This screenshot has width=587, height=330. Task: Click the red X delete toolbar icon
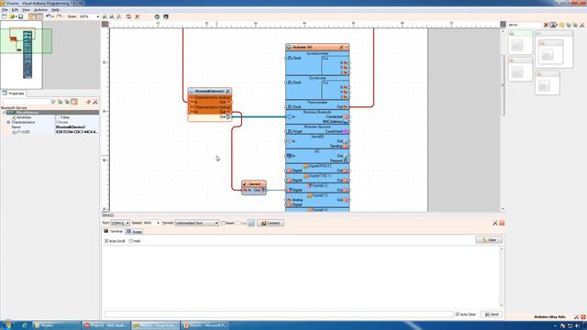point(138,16)
